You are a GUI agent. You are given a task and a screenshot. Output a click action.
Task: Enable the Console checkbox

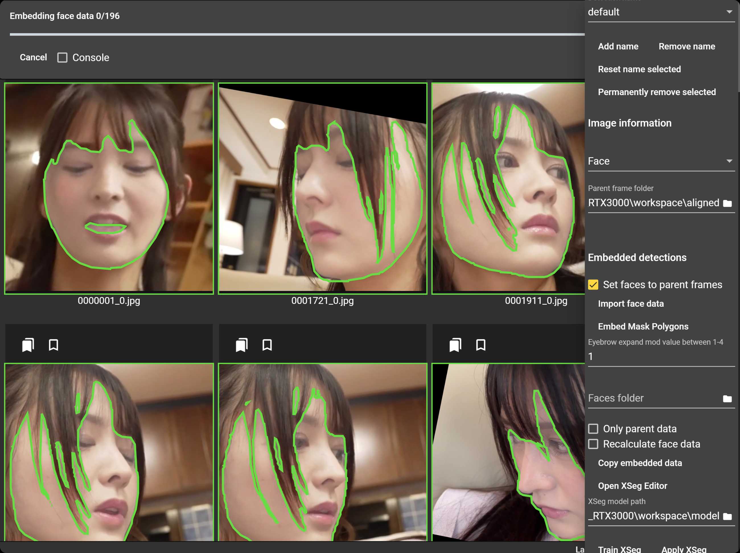point(62,58)
